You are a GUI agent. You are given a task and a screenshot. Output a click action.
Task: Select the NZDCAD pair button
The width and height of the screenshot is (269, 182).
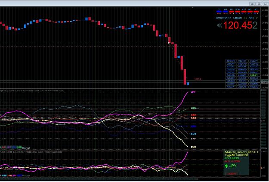click(x=254, y=66)
